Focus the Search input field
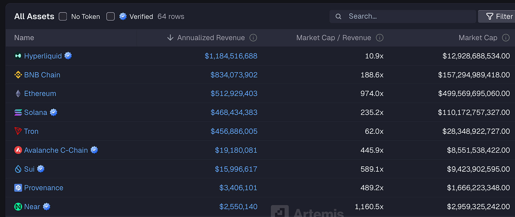Screen dimensions: 515x217 point(403,16)
